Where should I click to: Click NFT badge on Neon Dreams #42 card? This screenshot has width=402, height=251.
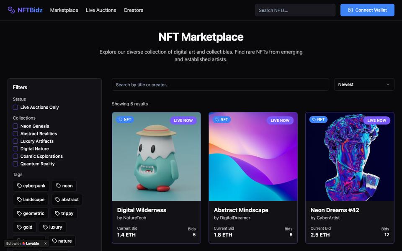(318, 120)
